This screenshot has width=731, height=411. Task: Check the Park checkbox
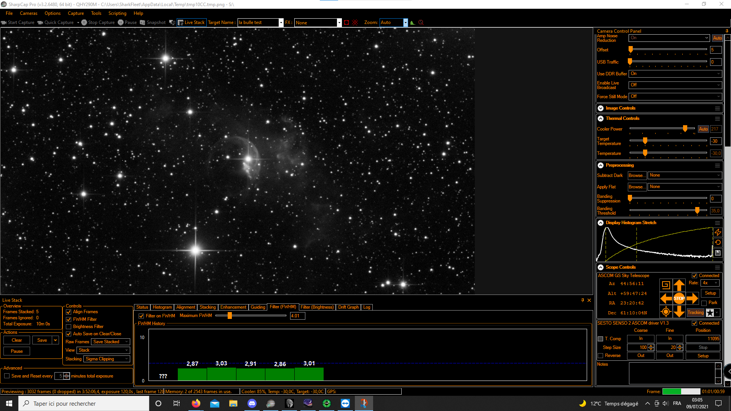[704, 303]
